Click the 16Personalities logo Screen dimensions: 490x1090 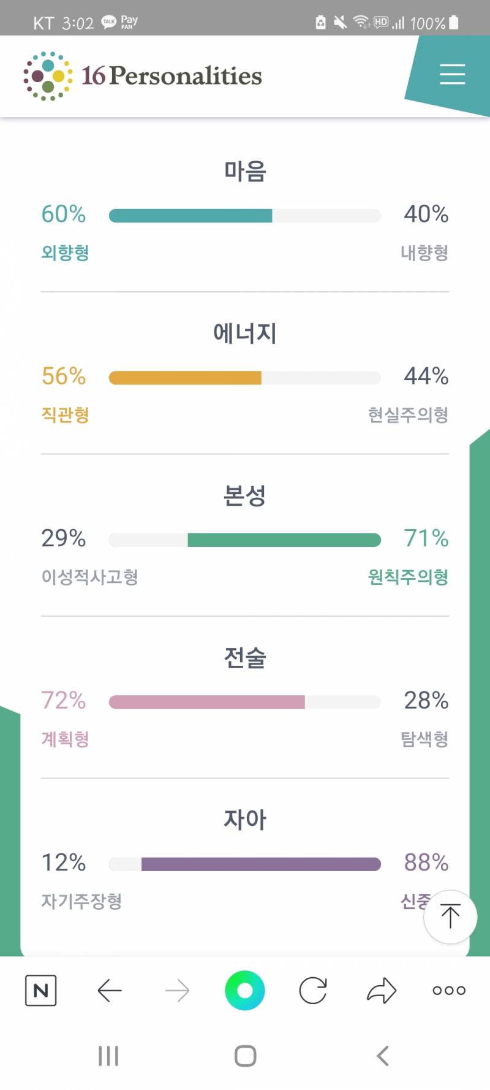(x=141, y=75)
